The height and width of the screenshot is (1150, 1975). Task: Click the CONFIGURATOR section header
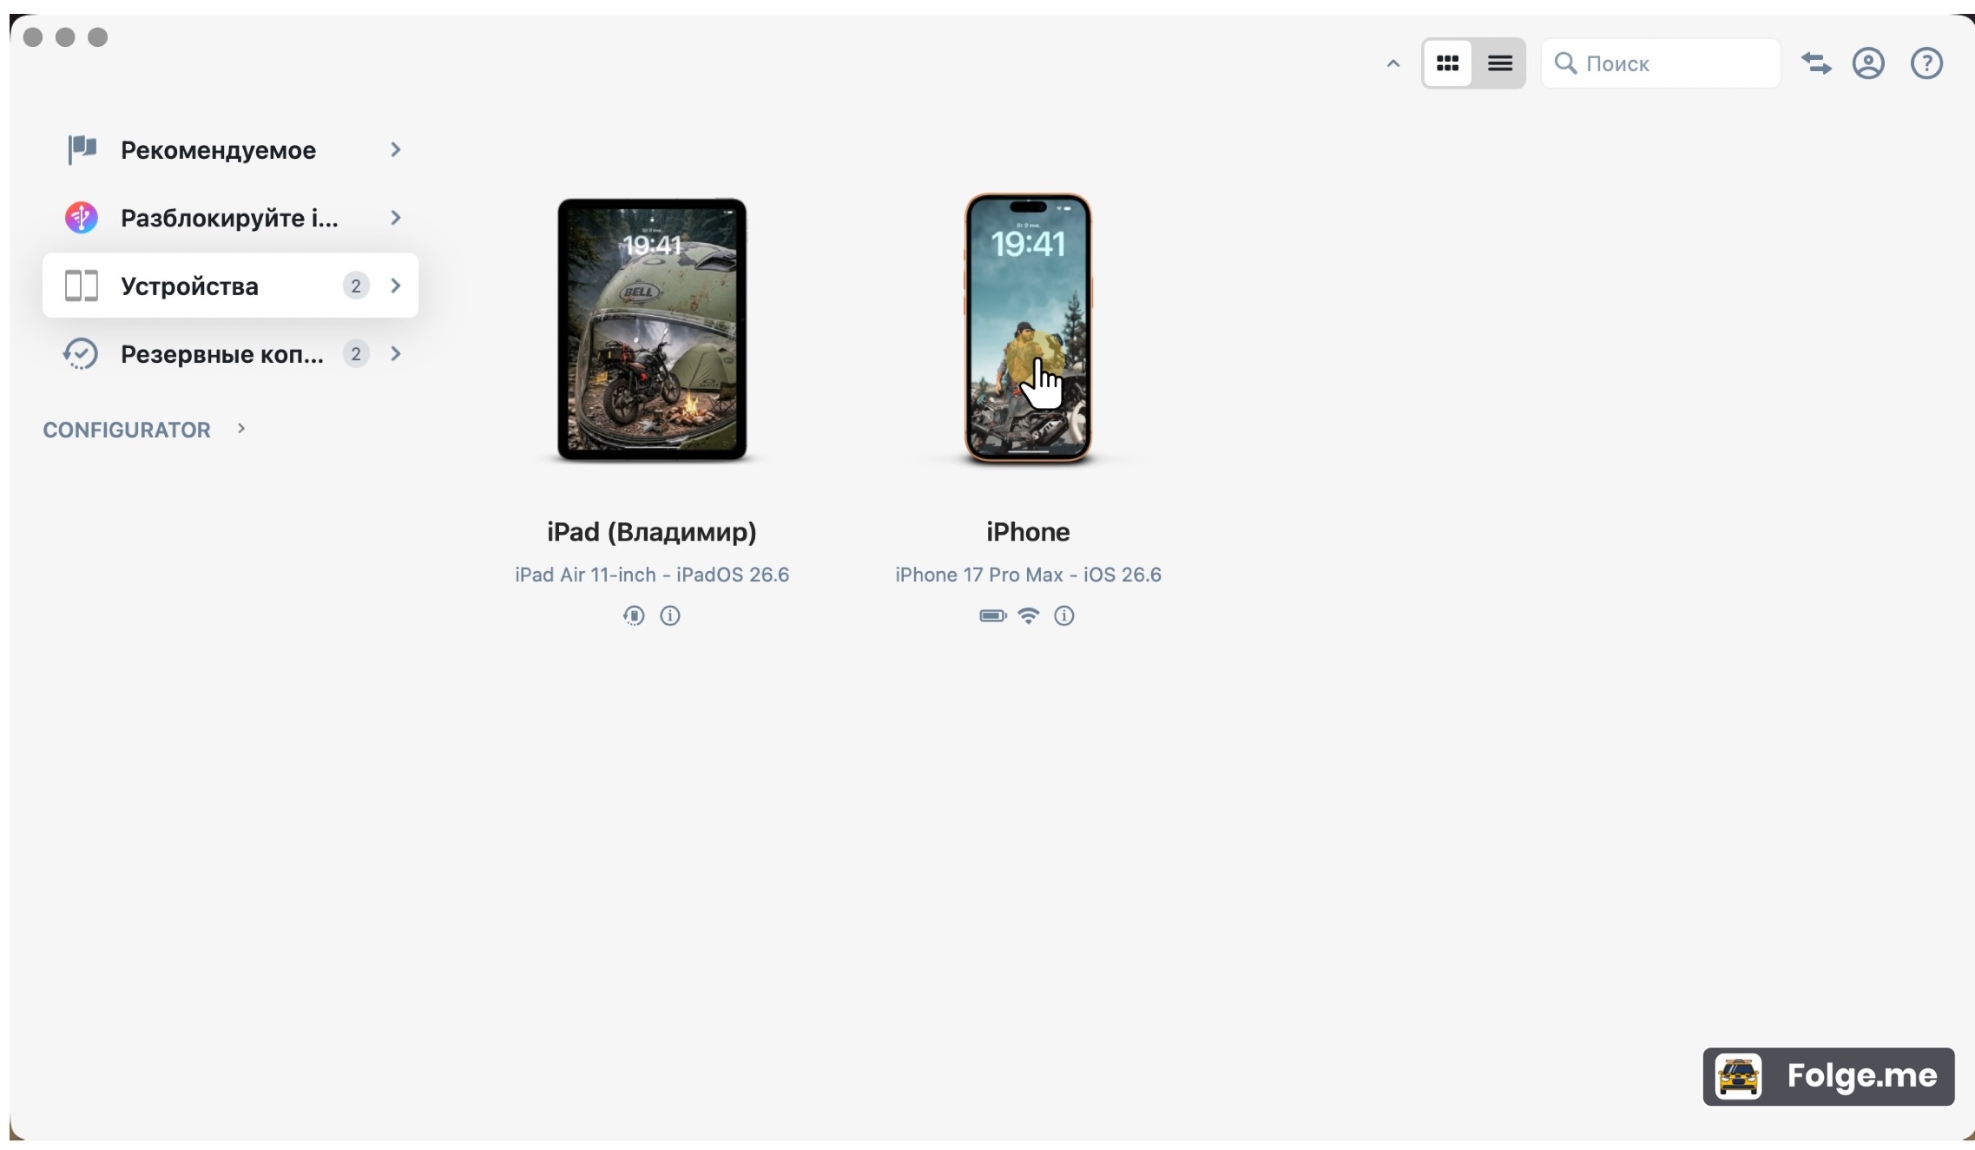[x=127, y=430]
